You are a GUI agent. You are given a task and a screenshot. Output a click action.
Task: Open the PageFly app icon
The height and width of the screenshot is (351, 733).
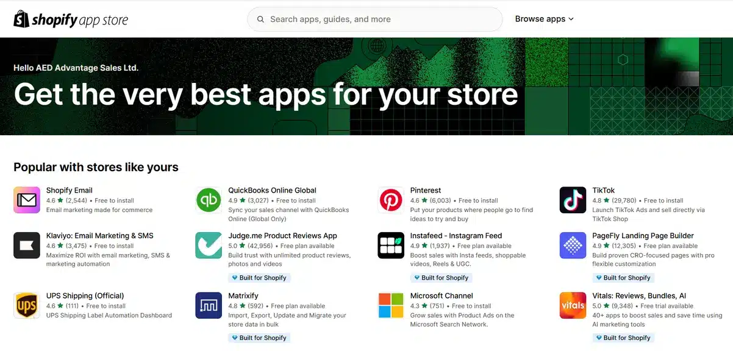tap(573, 245)
